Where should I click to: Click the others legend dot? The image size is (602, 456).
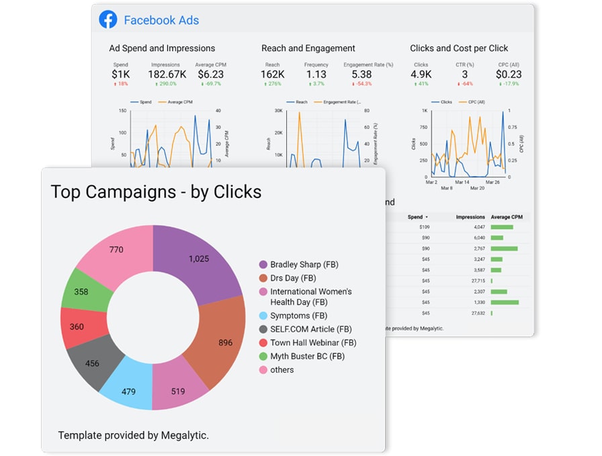coord(263,370)
